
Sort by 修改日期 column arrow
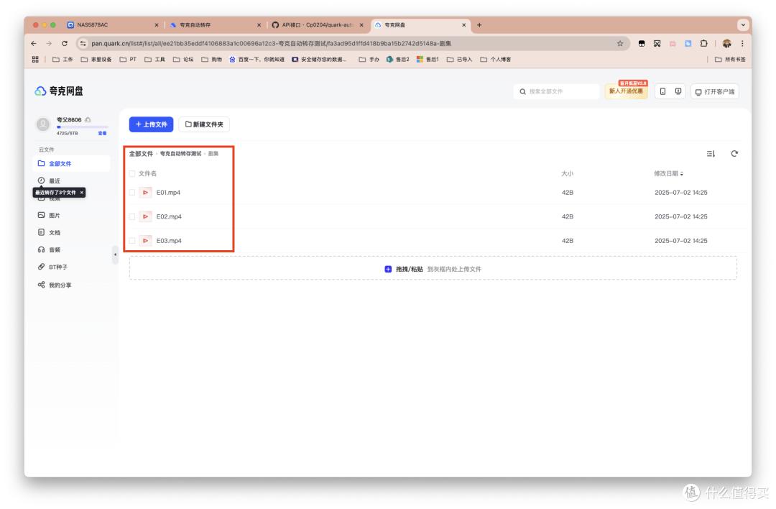pos(682,173)
